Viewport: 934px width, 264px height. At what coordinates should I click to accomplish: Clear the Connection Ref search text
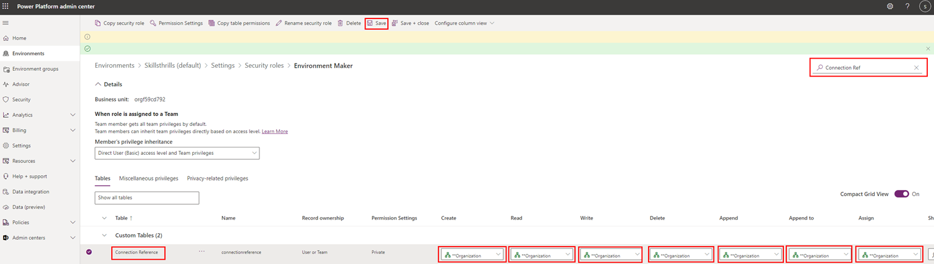click(x=916, y=68)
